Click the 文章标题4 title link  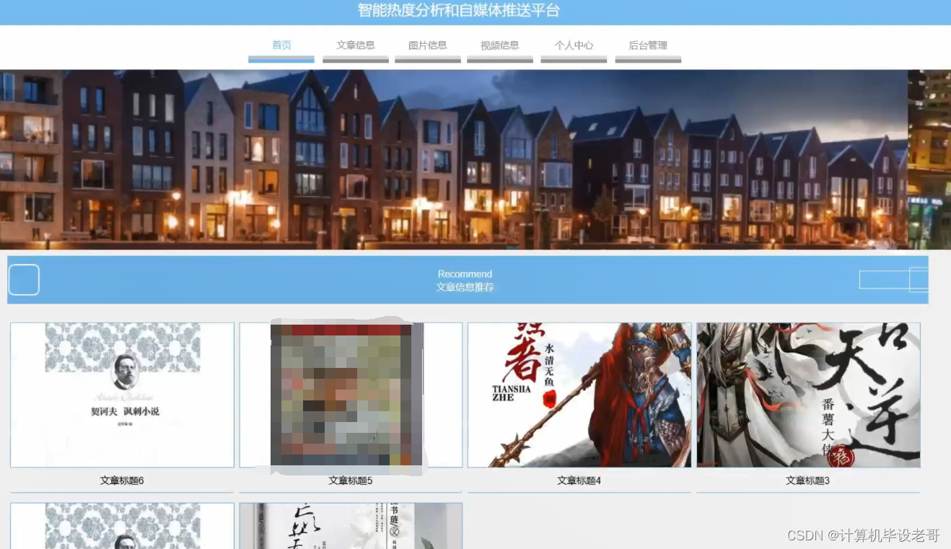coord(579,480)
